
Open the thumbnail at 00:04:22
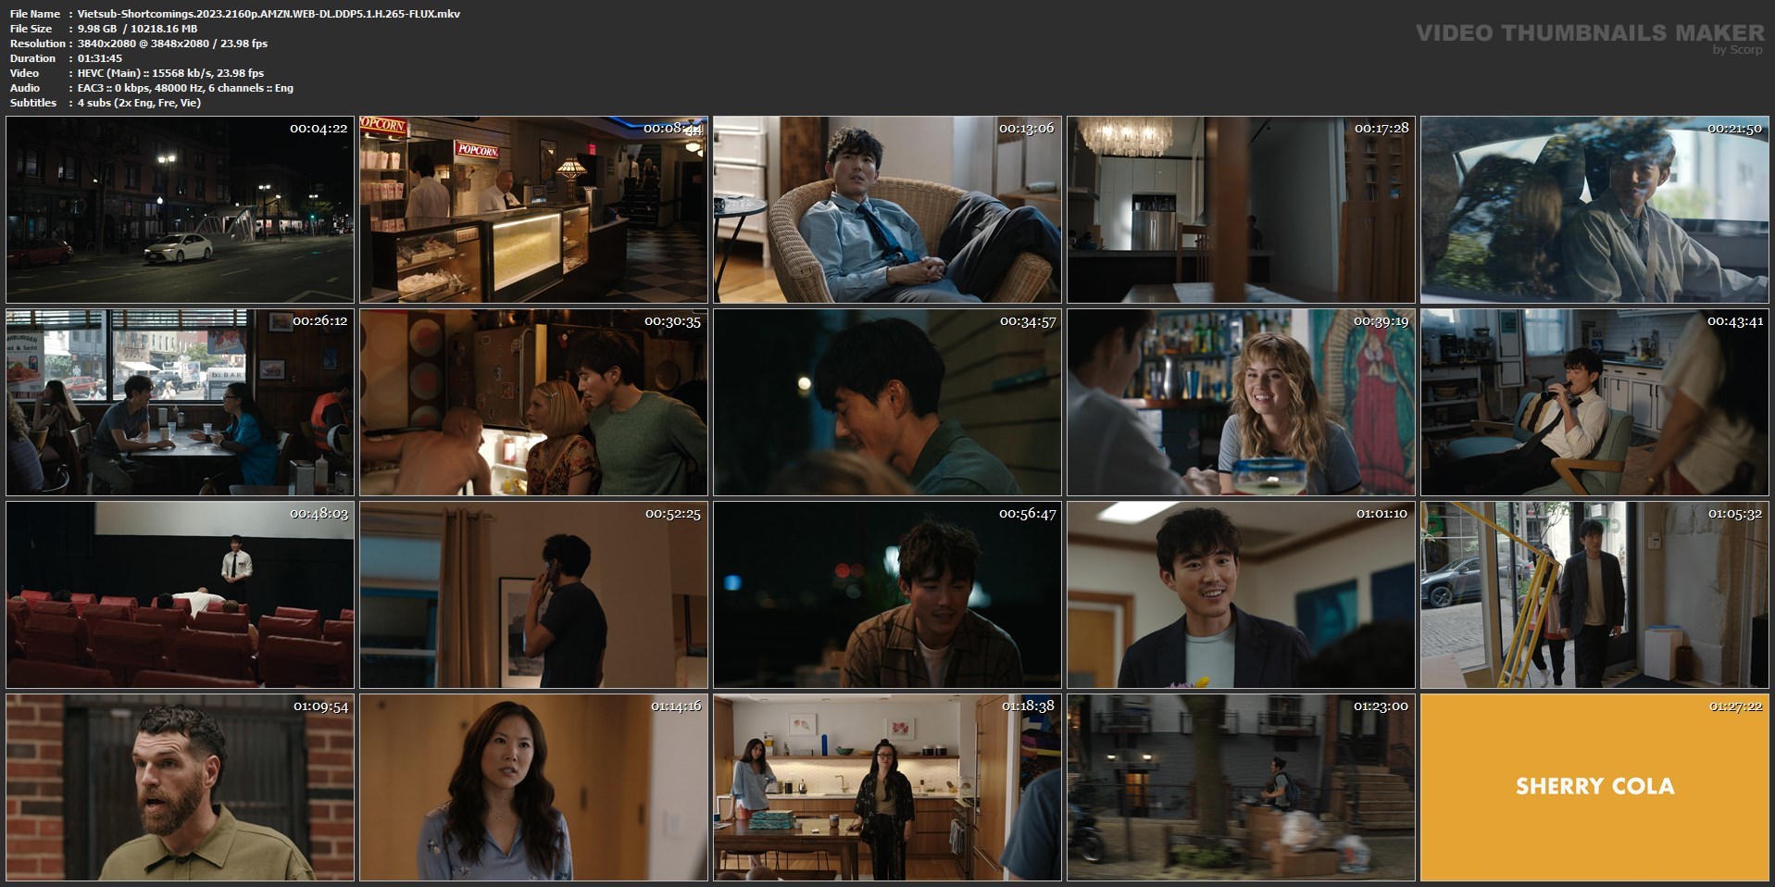coord(180,210)
